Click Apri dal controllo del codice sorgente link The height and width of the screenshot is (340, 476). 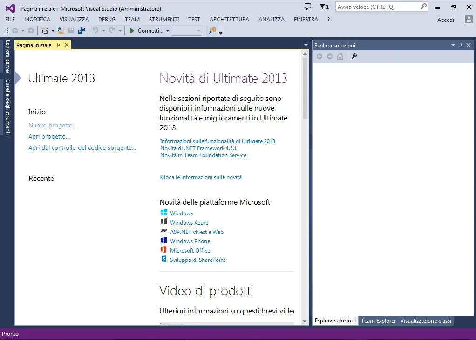click(x=82, y=147)
